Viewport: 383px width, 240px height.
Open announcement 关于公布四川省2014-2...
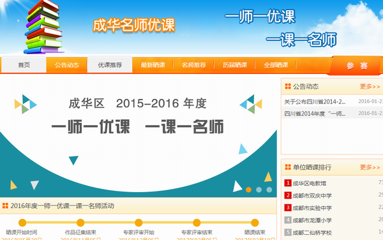coord(315,101)
